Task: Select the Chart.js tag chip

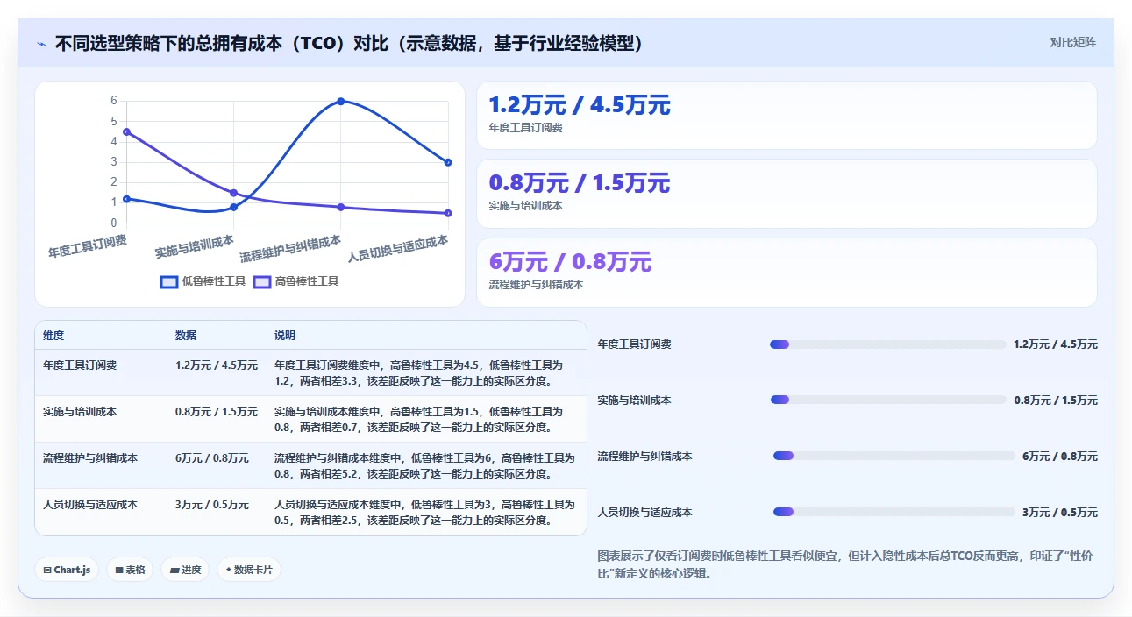Action: click(68, 570)
